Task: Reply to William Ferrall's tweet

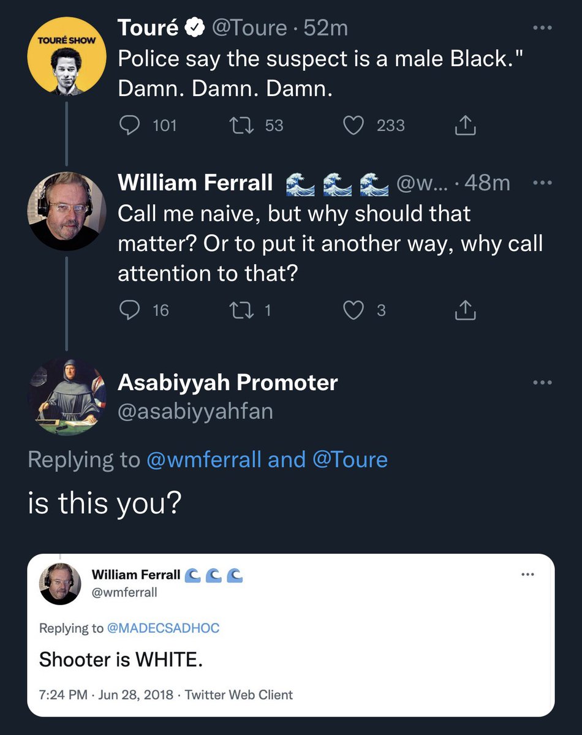Action: 130,311
